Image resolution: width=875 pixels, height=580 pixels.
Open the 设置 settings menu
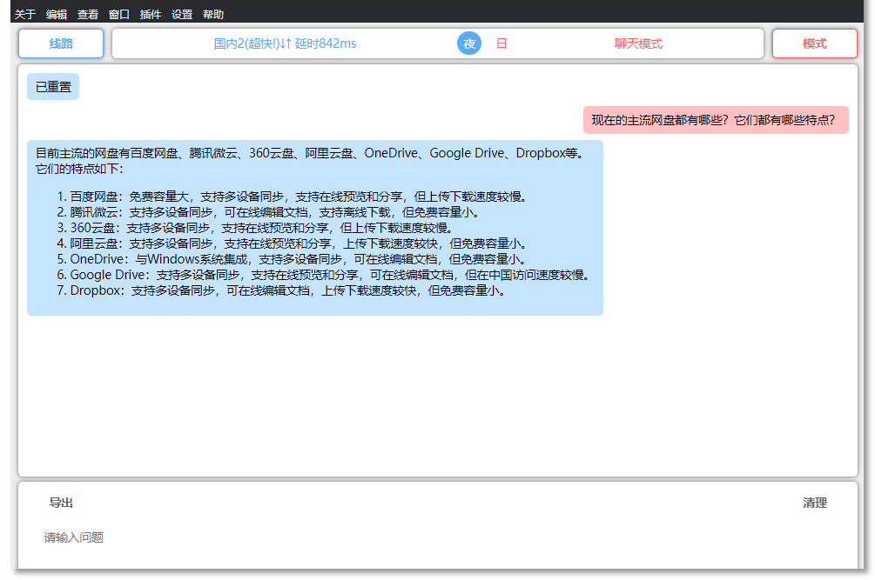[x=182, y=15]
